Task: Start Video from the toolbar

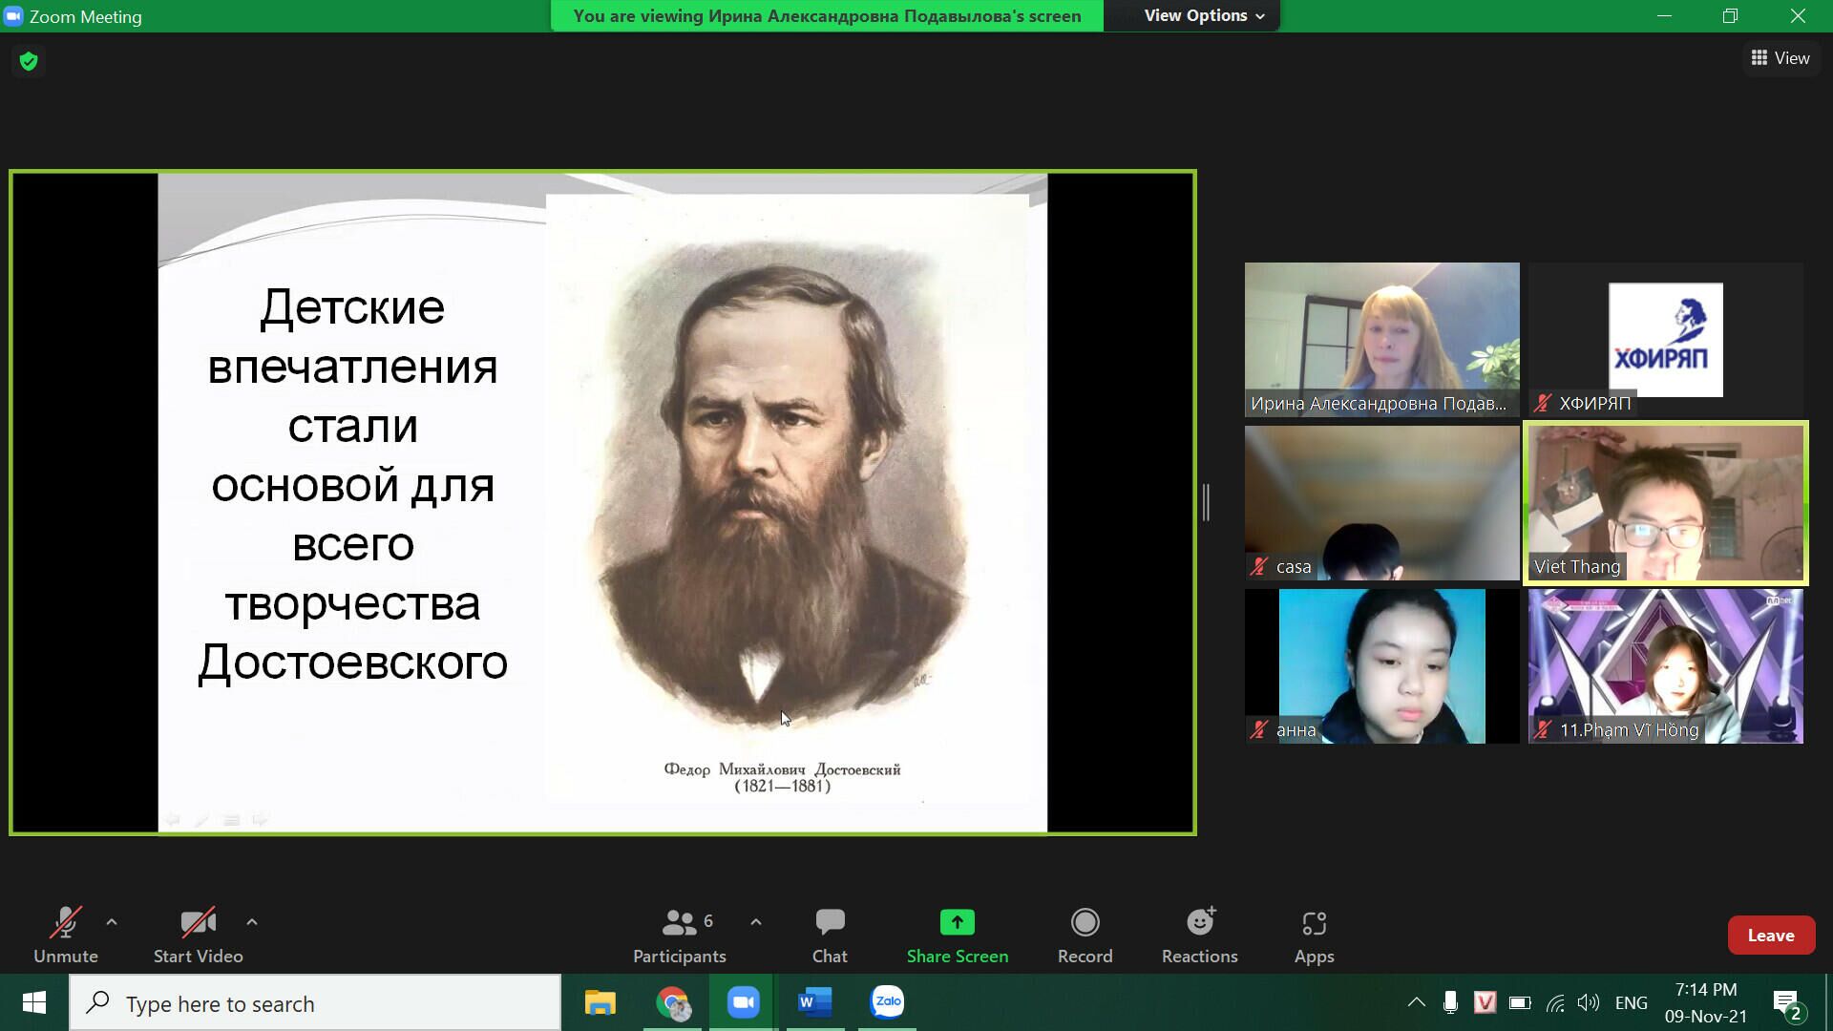Action: [198, 935]
